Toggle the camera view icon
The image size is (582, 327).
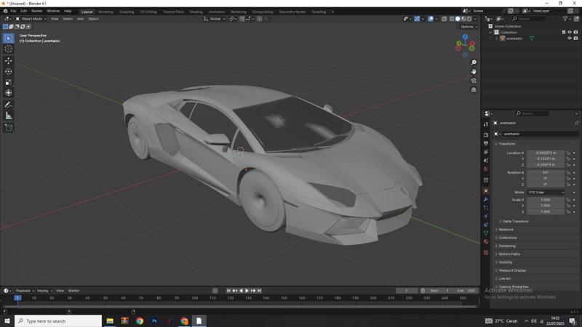point(474,81)
